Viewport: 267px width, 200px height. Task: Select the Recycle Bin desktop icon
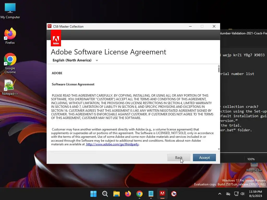254,167
